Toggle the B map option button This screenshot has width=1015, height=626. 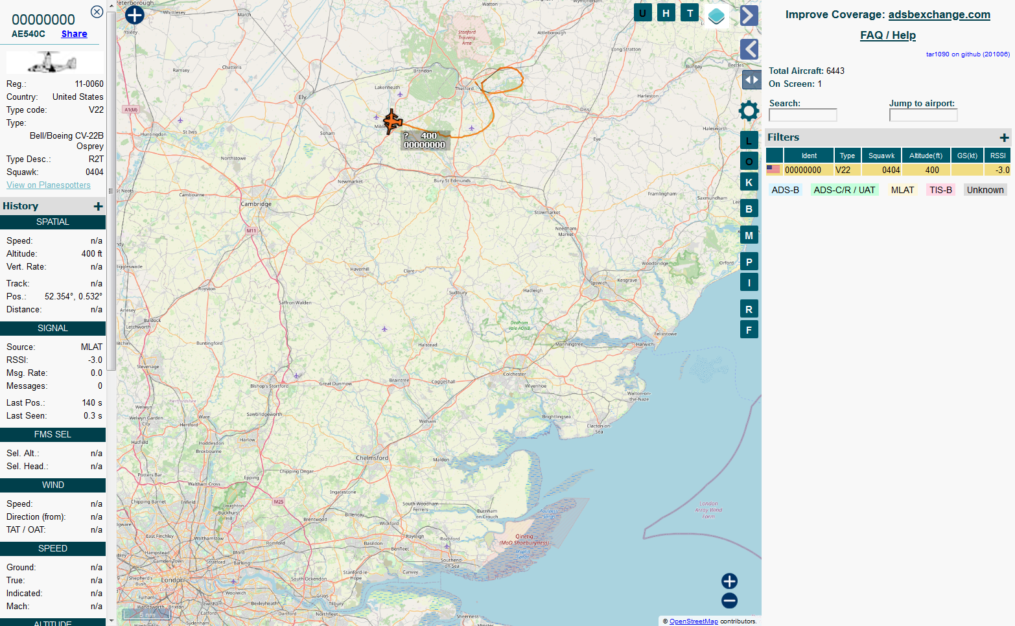(749, 209)
